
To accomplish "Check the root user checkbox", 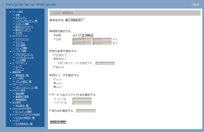I will tap(55, 79).
